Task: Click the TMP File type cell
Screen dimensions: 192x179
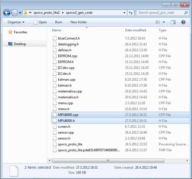Action: tap(165, 150)
